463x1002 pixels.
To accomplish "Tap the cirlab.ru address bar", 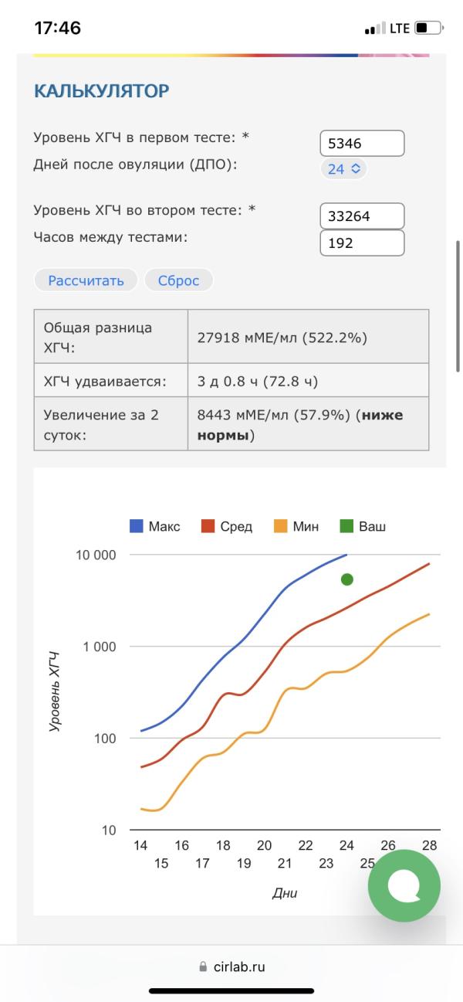I will click(x=231, y=966).
